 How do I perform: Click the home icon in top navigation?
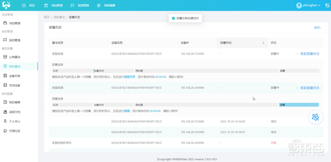click(24, 6)
